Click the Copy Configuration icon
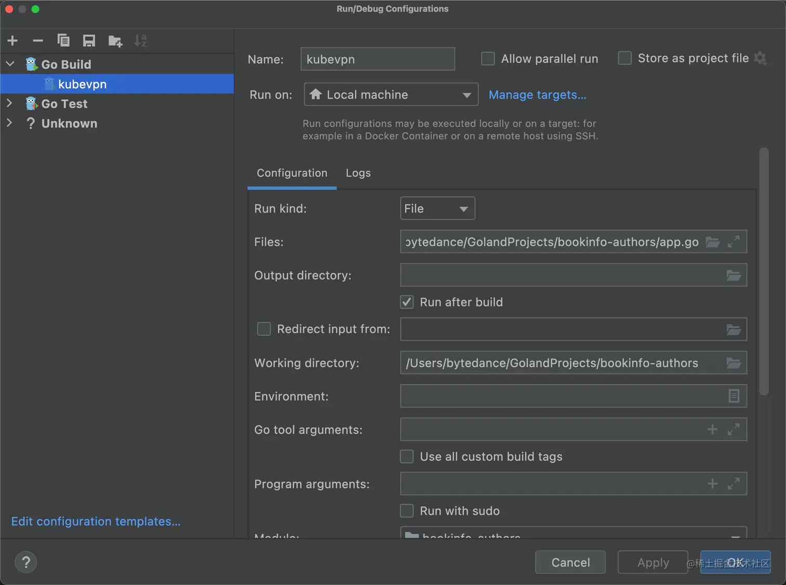Screen dimensions: 786x585 pyautogui.click(x=63, y=41)
